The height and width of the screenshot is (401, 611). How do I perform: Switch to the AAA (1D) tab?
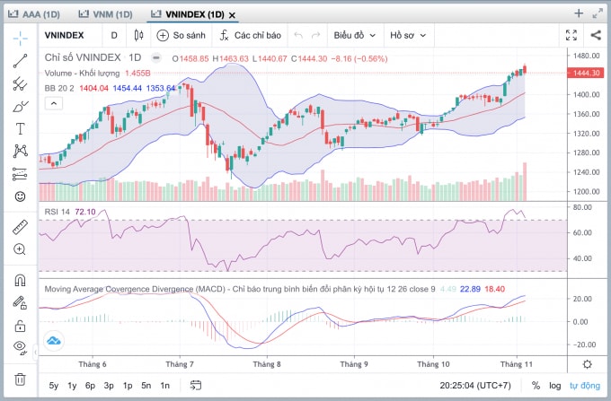pos(34,14)
